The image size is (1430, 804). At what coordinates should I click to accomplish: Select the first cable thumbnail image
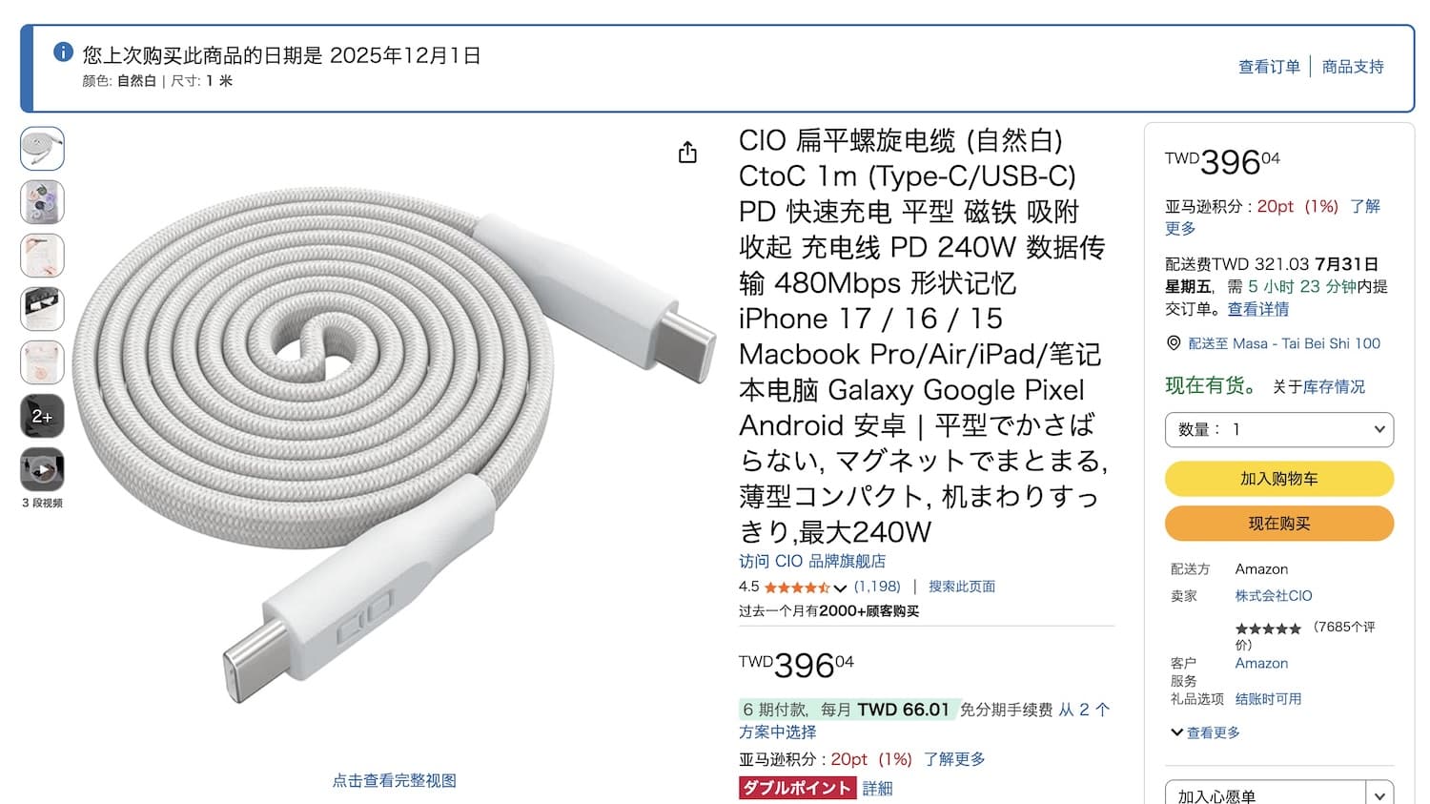pos(42,149)
